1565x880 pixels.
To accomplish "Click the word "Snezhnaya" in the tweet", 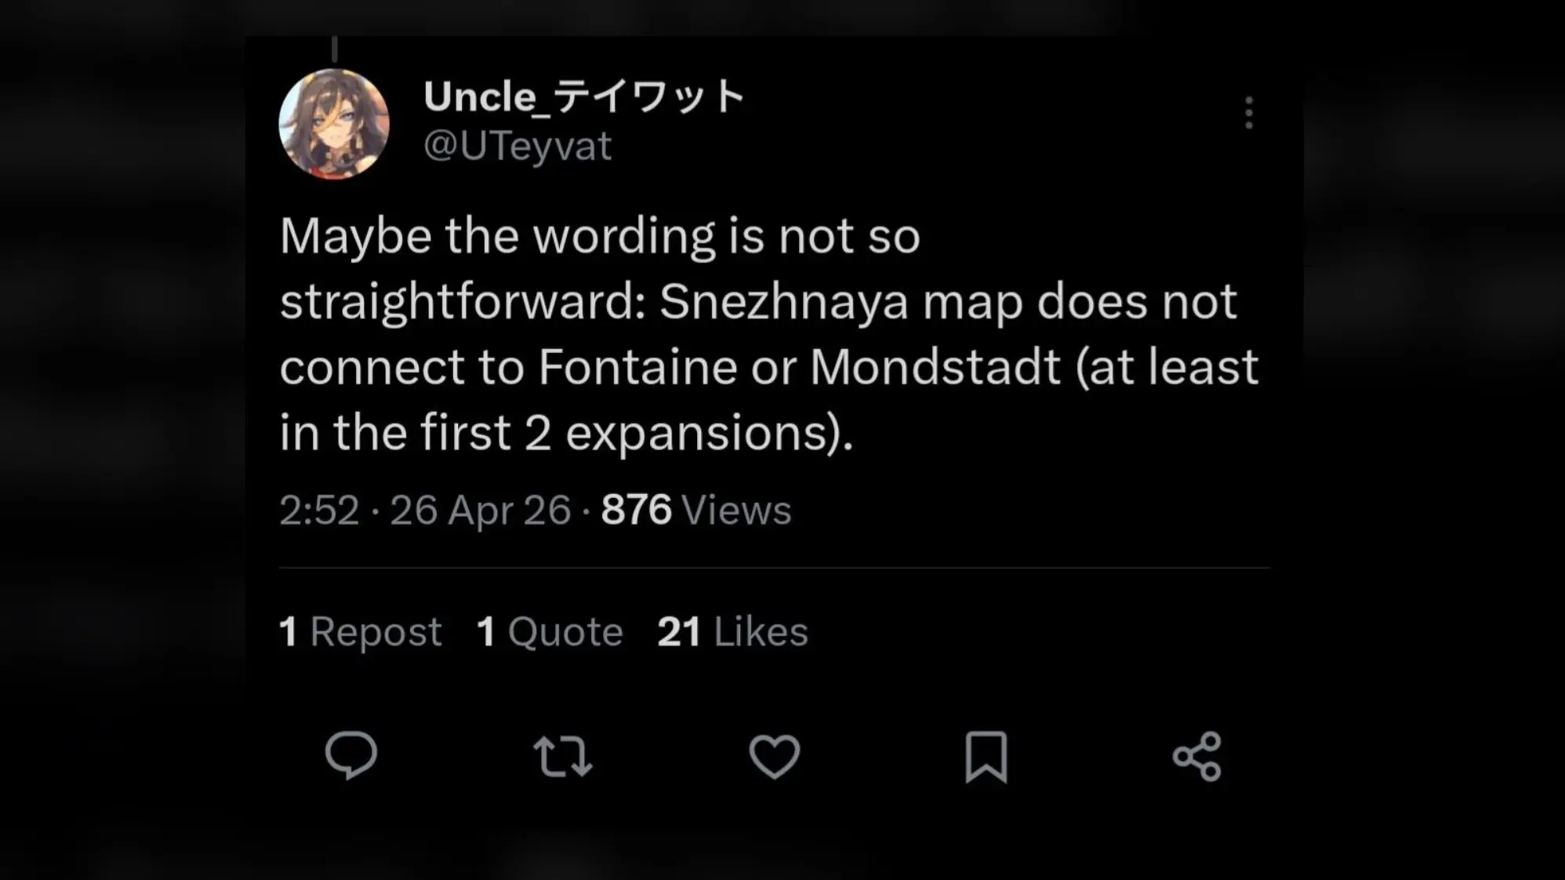I will [783, 302].
